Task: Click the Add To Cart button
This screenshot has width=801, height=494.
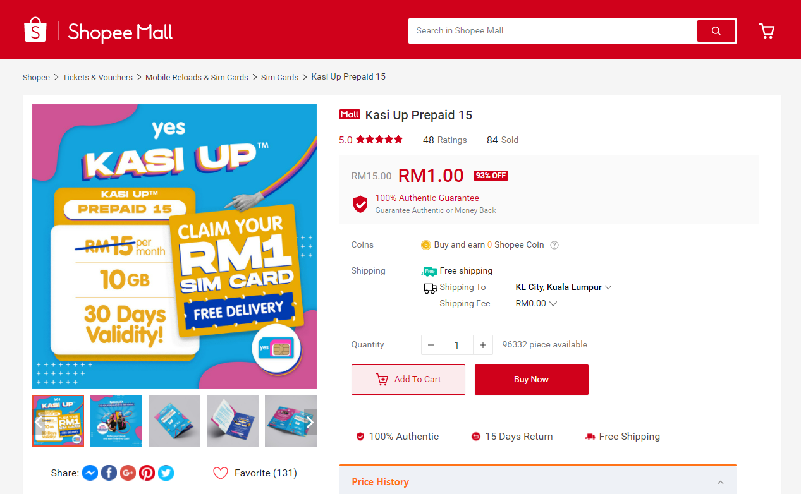Action: click(408, 380)
